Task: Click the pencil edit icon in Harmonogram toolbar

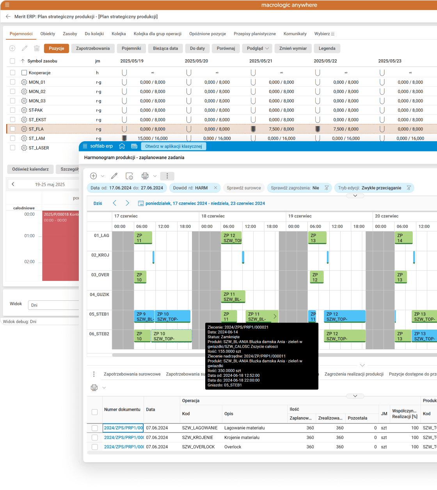Action: [x=114, y=176]
